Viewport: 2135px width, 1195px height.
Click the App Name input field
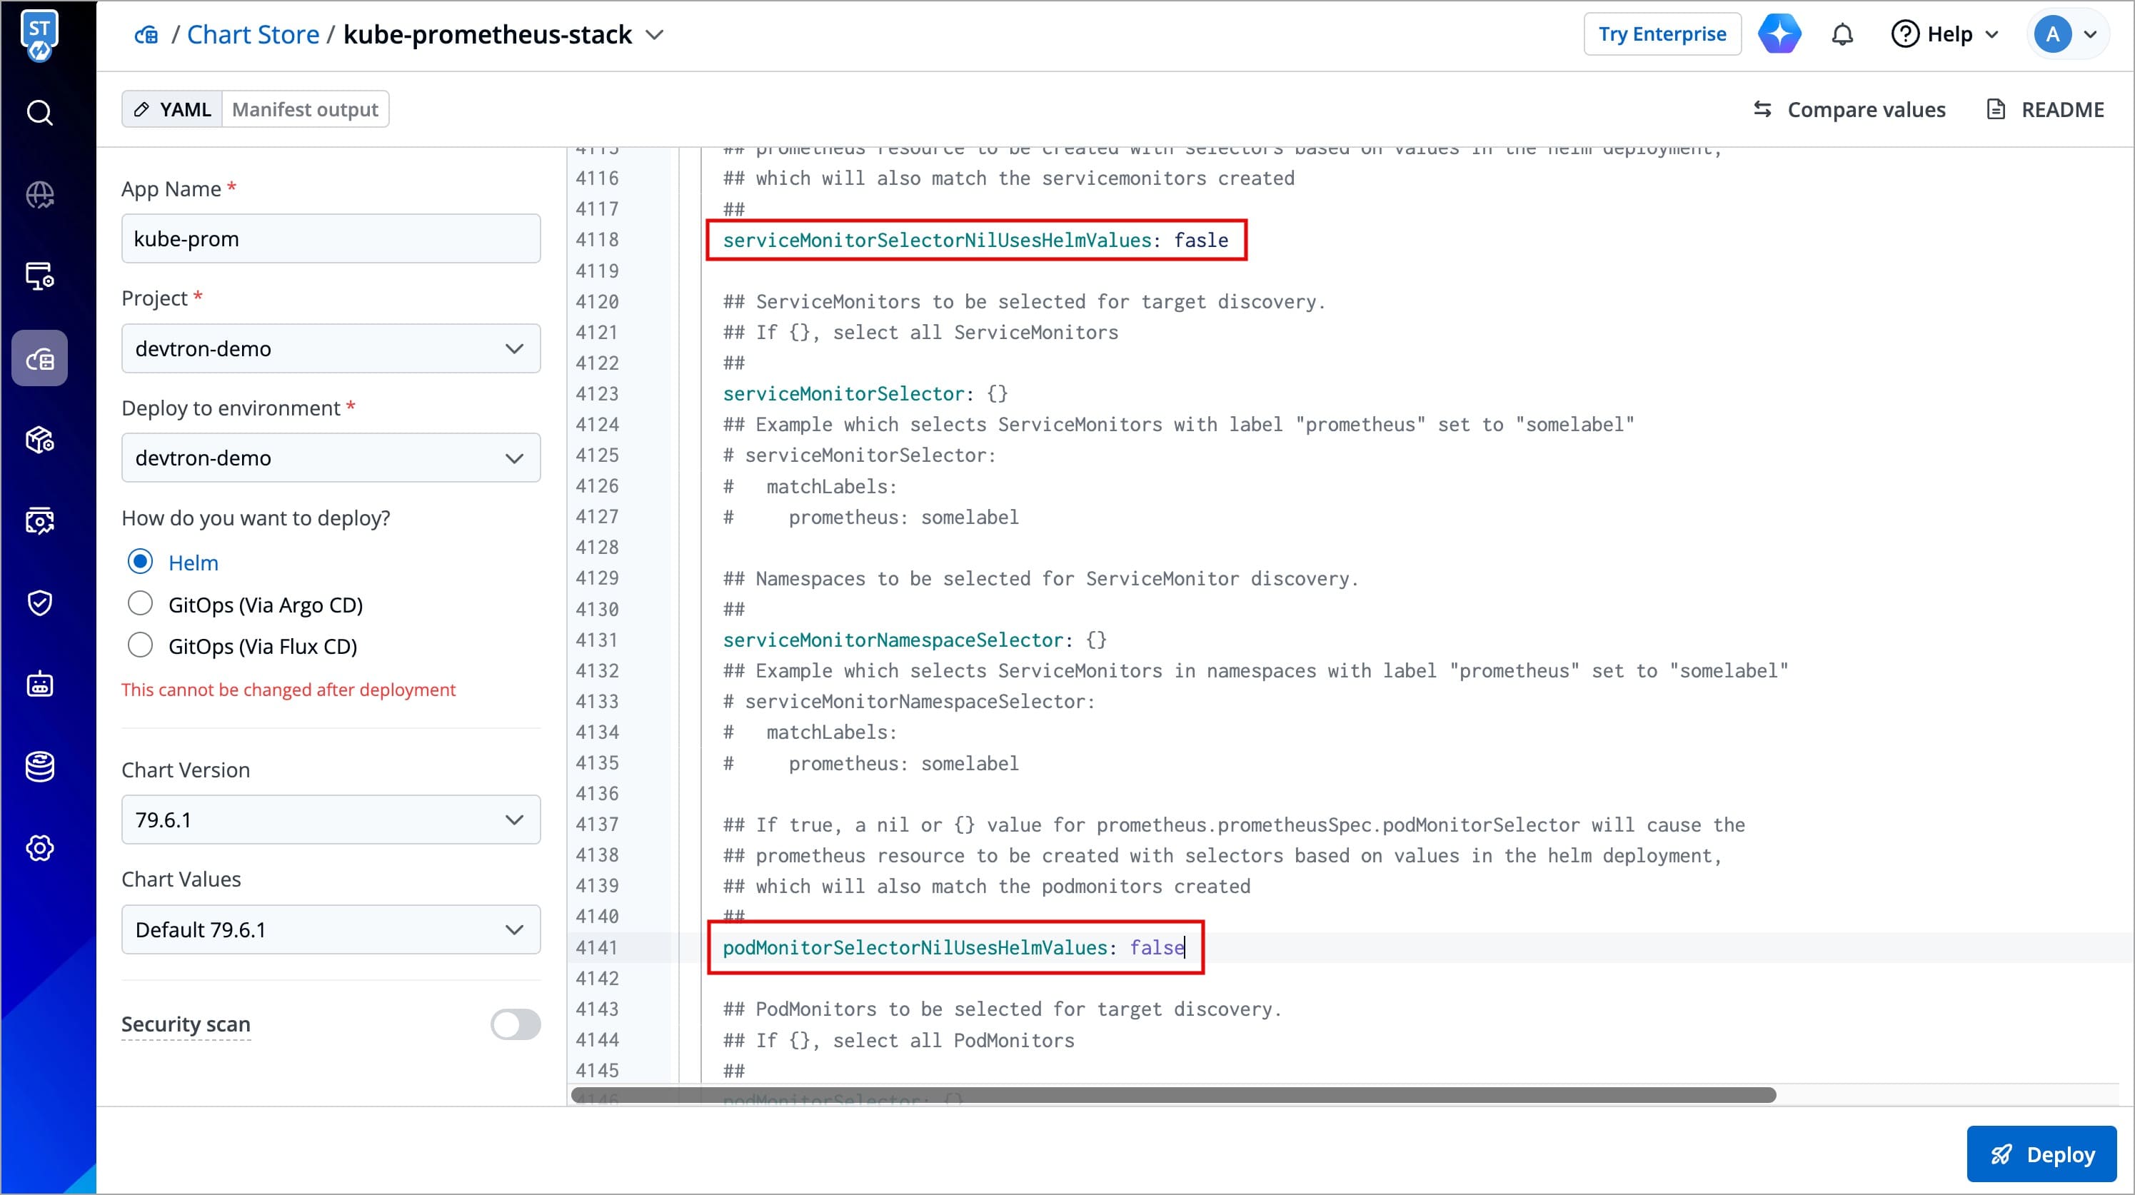[x=331, y=238]
